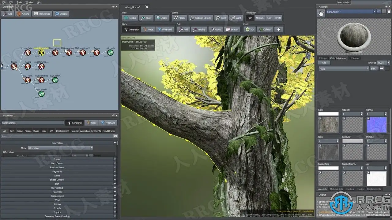Open the Gizmo edit tool
The image size is (392, 220).
[216, 29]
